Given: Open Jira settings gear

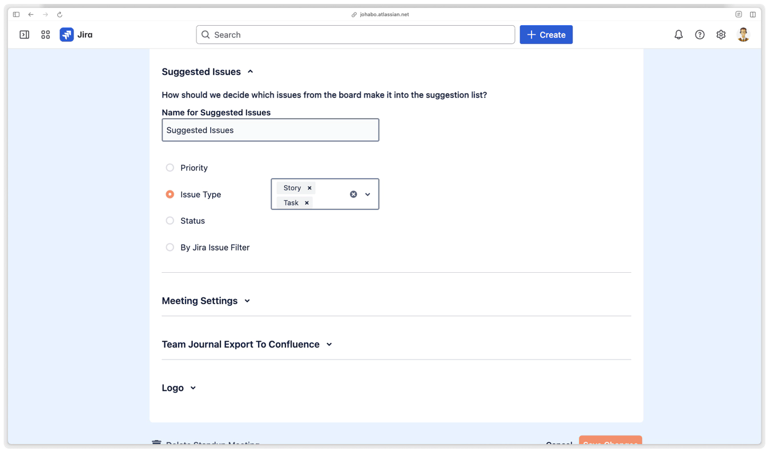Looking at the screenshot, I should [721, 35].
